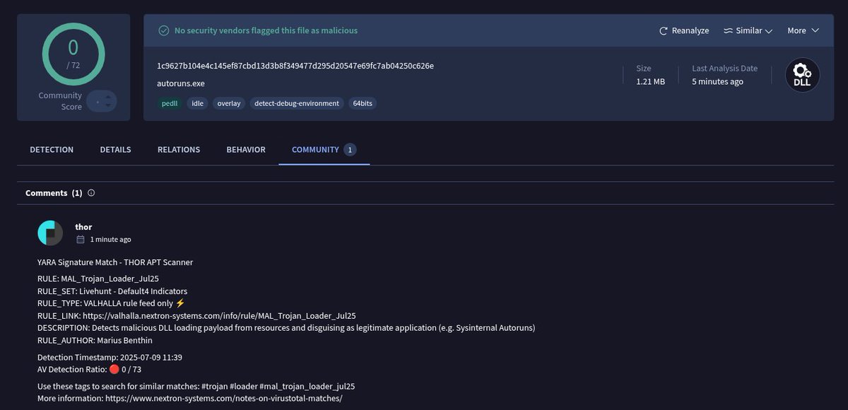Viewport: 848px width, 410px height.
Task: Switch to the Detection tab
Action: click(52, 150)
